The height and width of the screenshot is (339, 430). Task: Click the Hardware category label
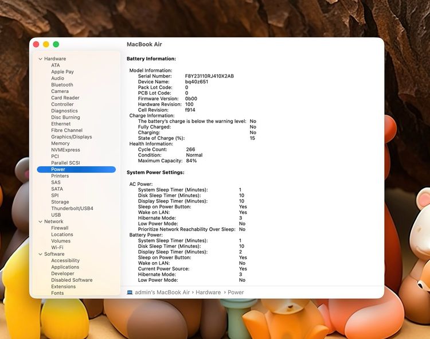(x=55, y=59)
